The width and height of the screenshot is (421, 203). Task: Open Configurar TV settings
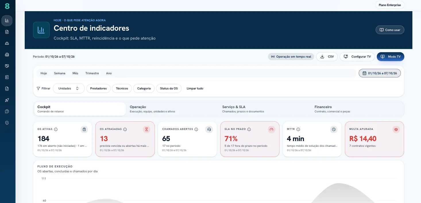357,57
